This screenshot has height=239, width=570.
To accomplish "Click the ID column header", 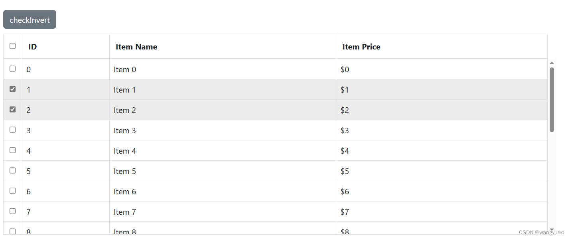I will 32,46.
